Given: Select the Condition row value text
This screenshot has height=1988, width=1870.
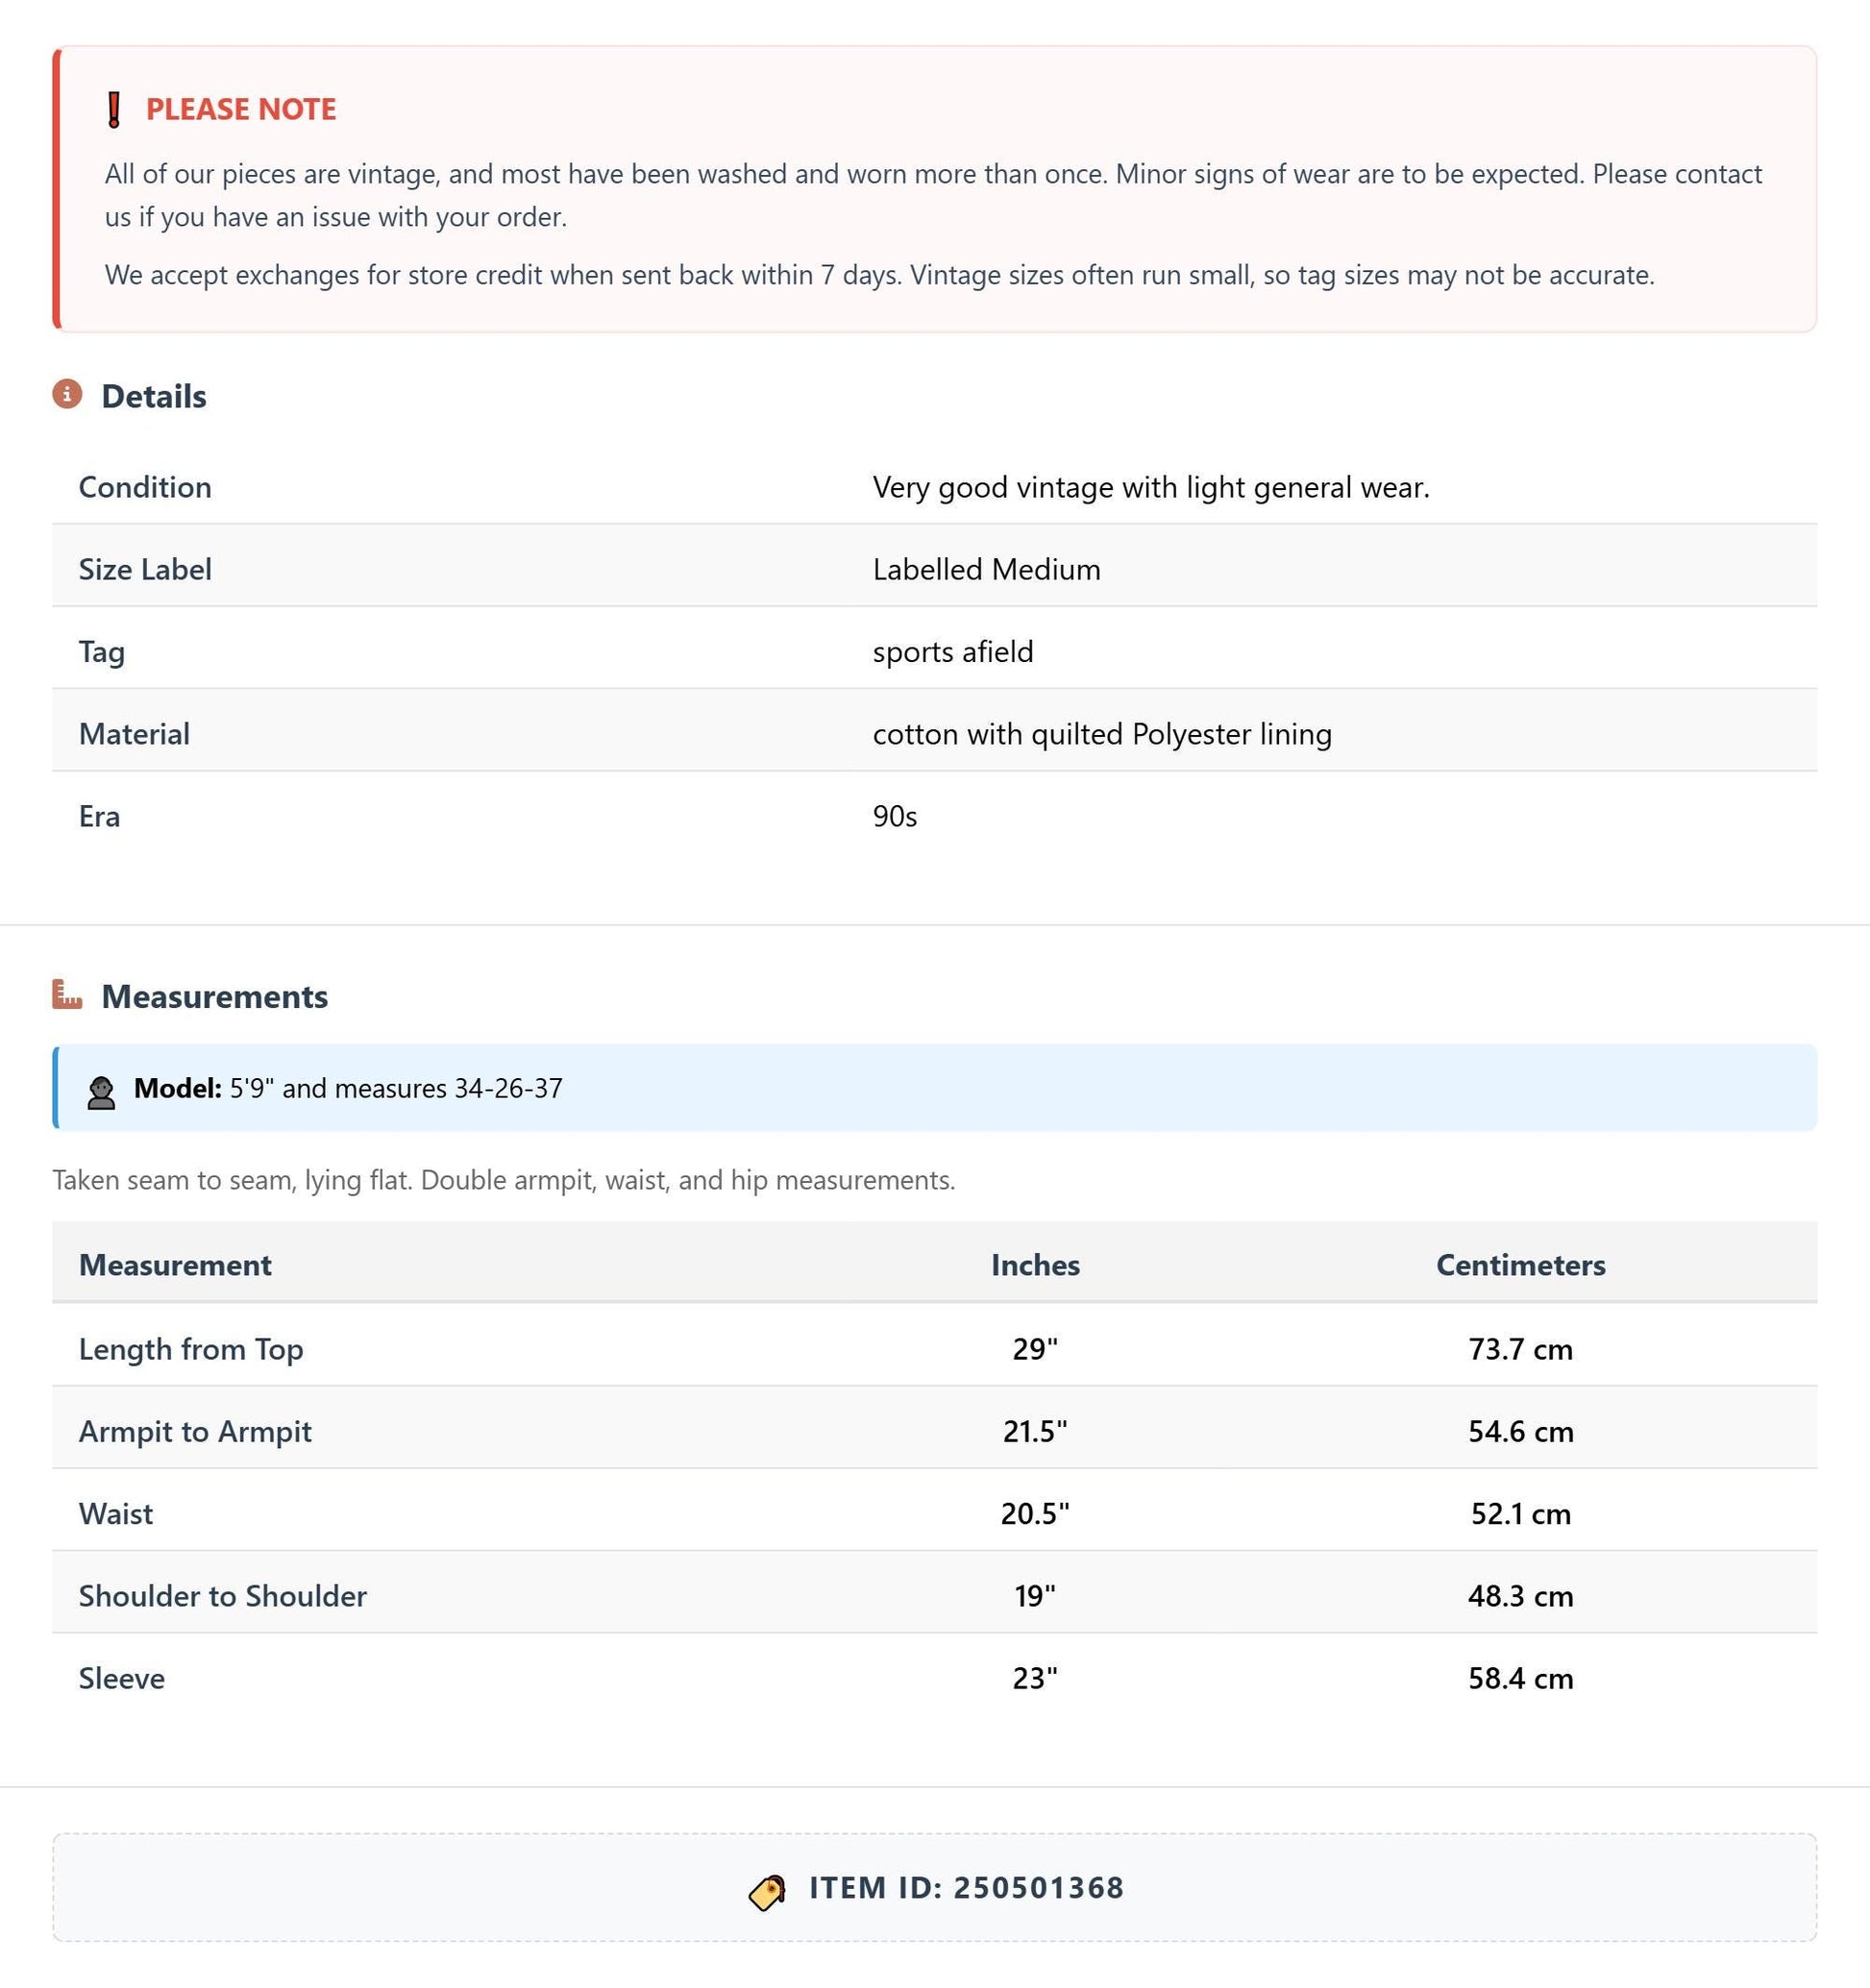Looking at the screenshot, I should pyautogui.click(x=1151, y=487).
